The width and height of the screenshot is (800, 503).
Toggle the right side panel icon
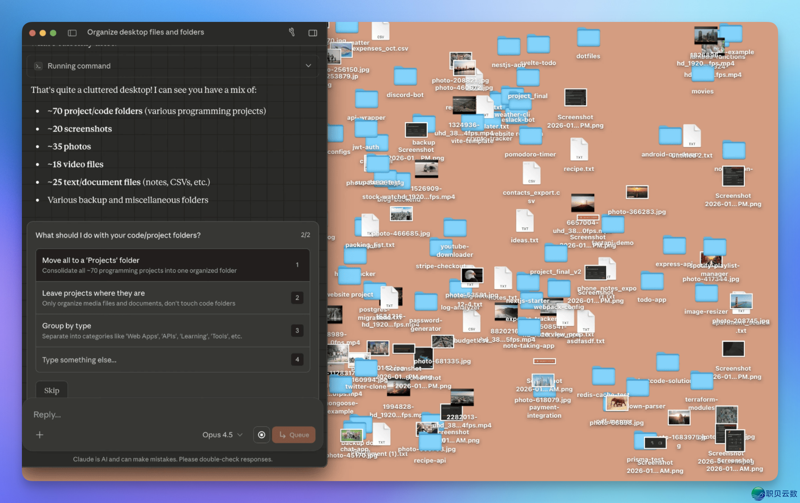point(313,33)
